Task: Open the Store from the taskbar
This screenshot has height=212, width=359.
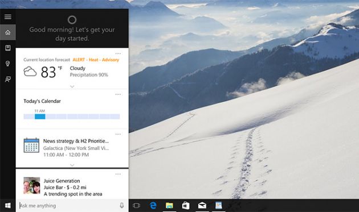Action: click(186, 205)
